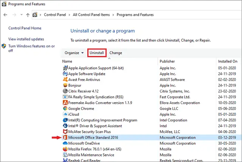The image size is (242, 162).
Task: Click the Intel Driver & Support Assistant icon
Action: tap(65, 126)
